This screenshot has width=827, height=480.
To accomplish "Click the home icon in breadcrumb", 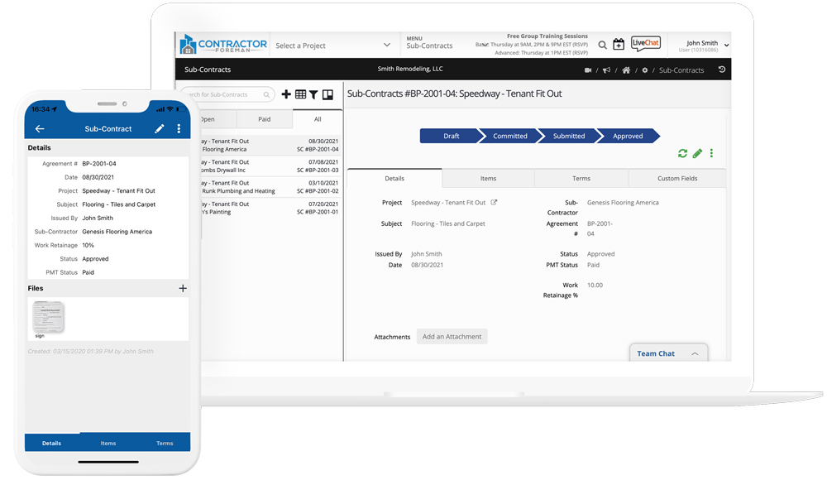I will coord(626,70).
